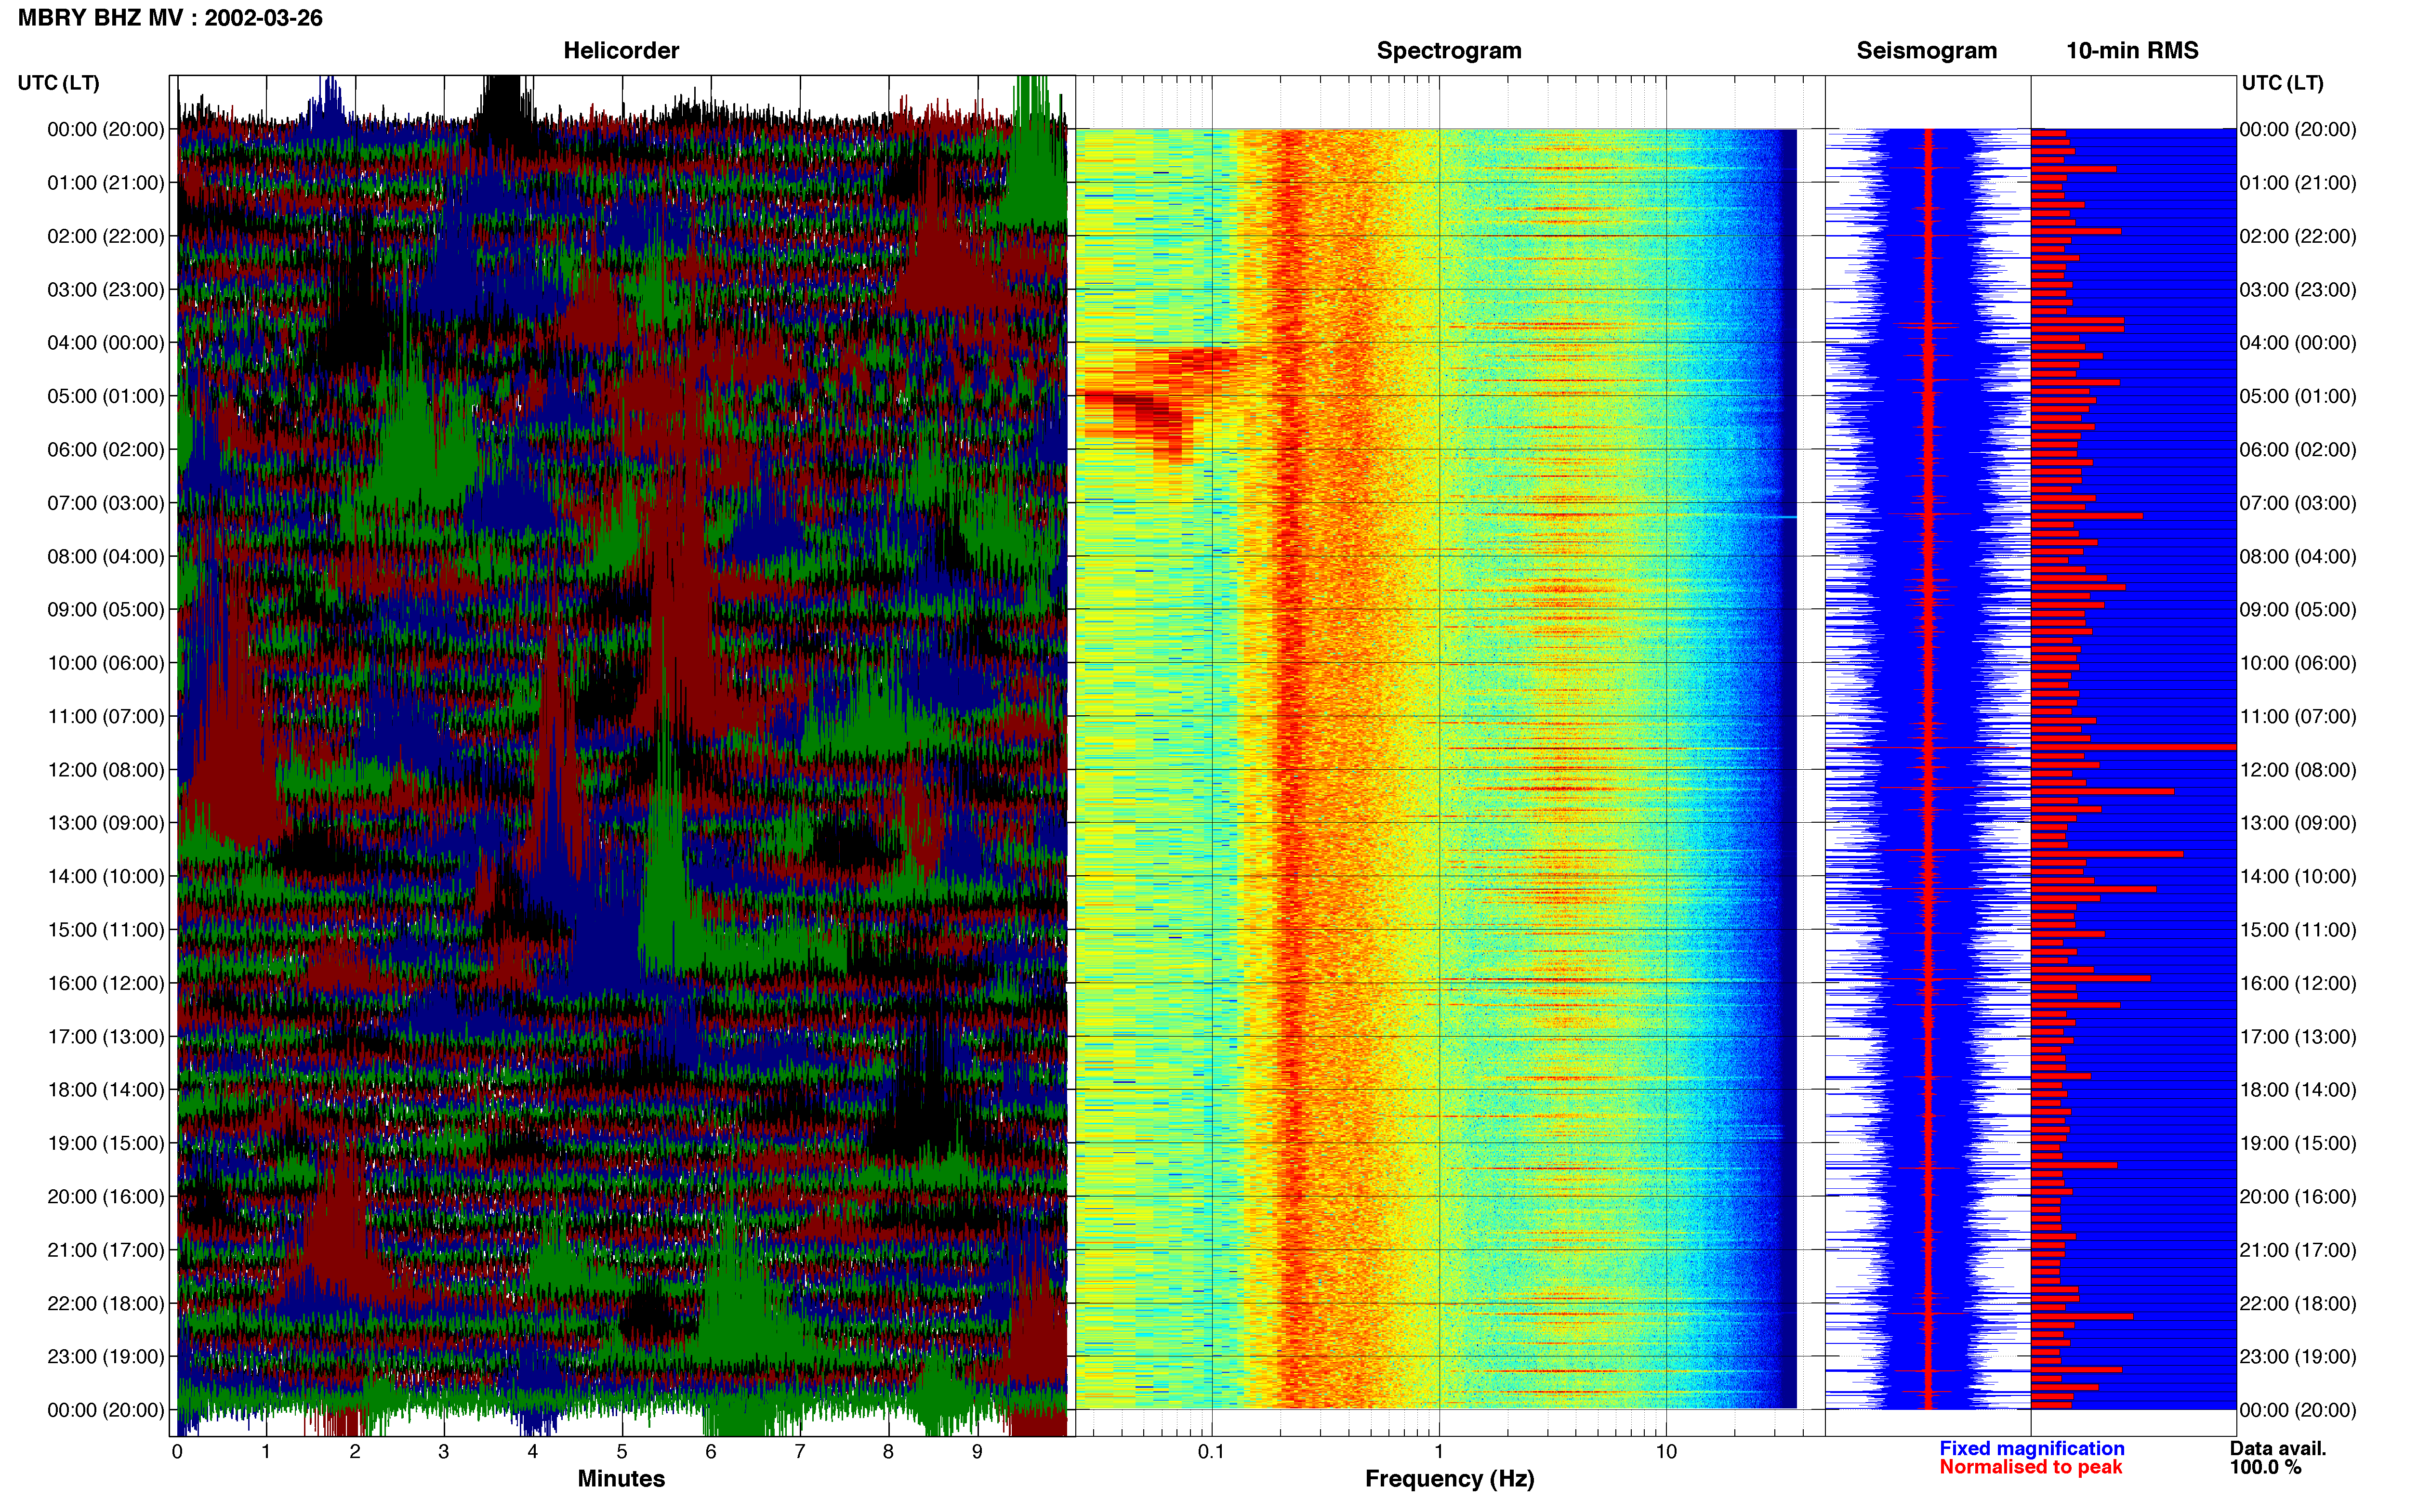Click minute tick label 5 under Helicorder
The image size is (2418, 1512).
pyautogui.click(x=622, y=1452)
